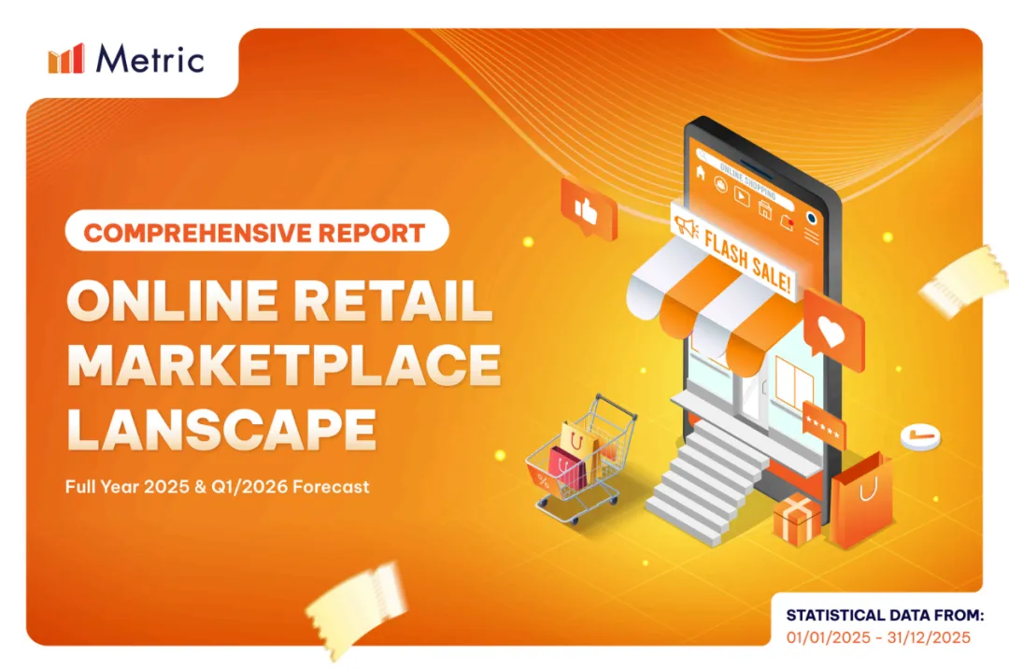
Task: Click the home icon on phone screen
Action: [x=701, y=172]
